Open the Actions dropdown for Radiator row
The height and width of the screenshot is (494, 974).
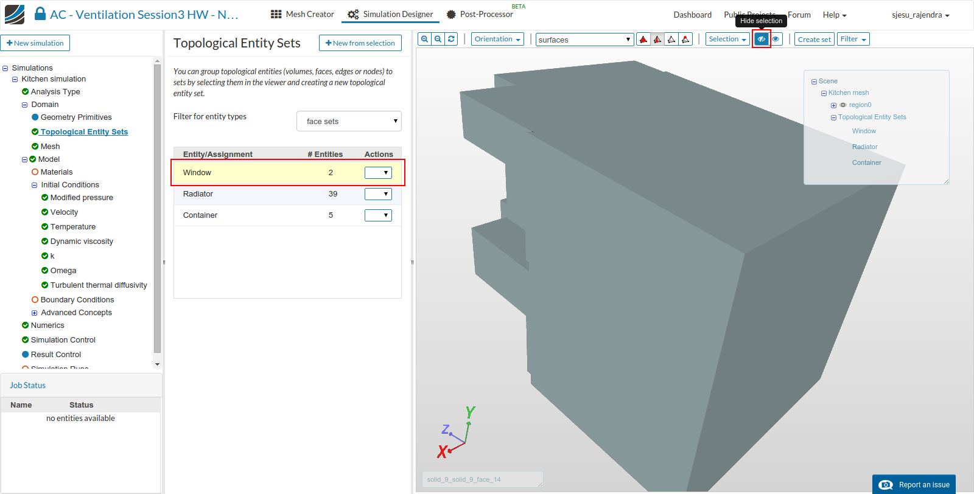[378, 194]
